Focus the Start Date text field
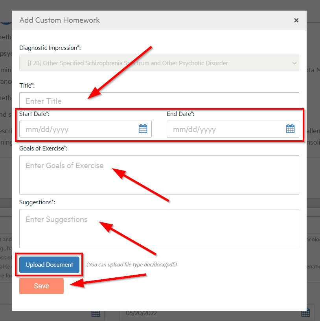 85,129
